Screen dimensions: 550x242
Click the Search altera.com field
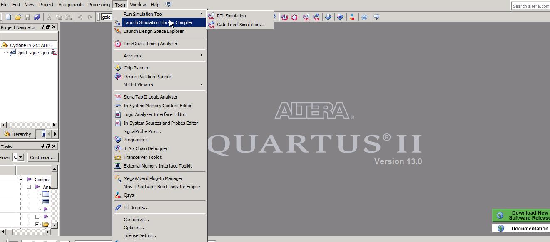click(531, 6)
